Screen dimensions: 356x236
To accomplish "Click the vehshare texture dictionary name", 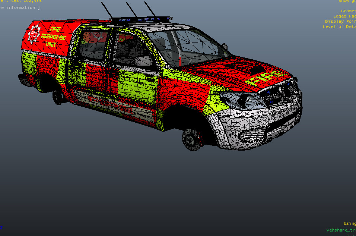I will tap(341, 230).
